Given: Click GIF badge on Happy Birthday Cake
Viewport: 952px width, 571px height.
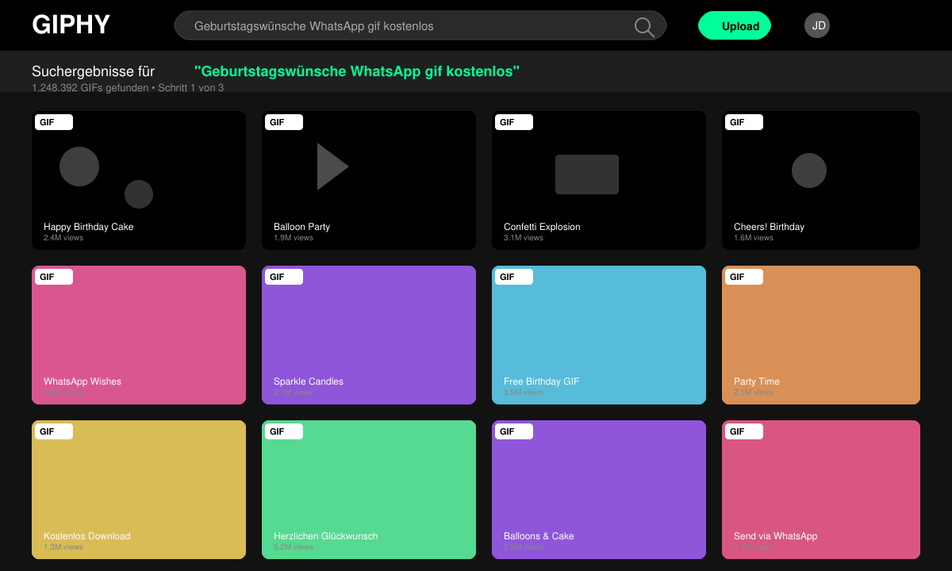Looking at the screenshot, I should coord(54,122).
